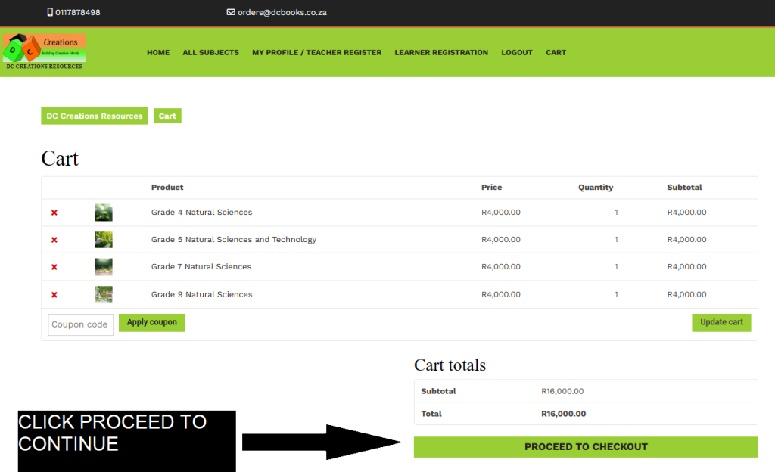Open the ALL SUBJECTS menu item

pyautogui.click(x=210, y=52)
